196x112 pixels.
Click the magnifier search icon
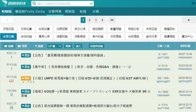(x=34, y=4)
